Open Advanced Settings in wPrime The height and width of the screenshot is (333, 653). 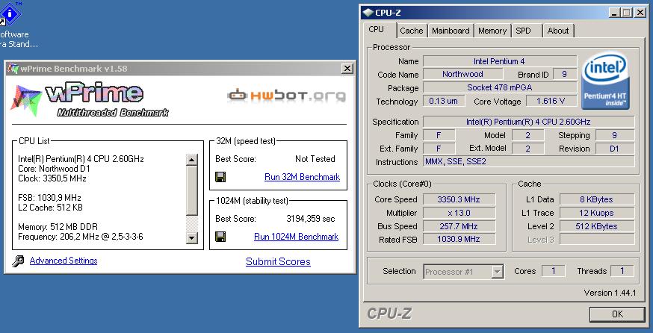coord(64,261)
